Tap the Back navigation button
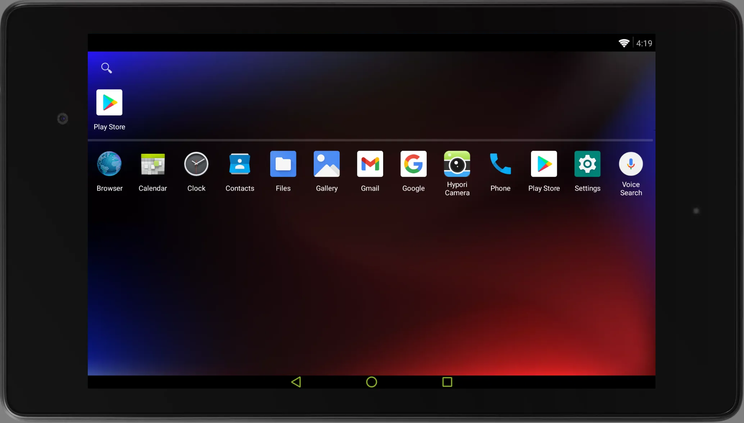 coord(296,382)
